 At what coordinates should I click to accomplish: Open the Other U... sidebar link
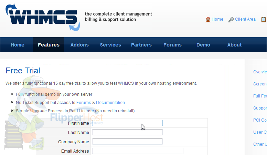point(260,144)
